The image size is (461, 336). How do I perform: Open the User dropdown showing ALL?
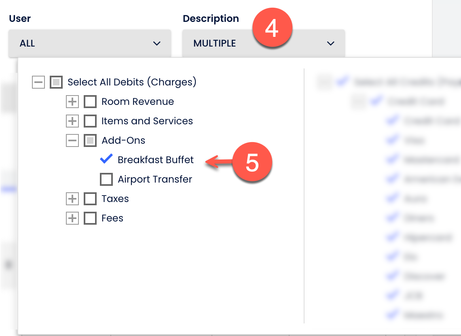click(89, 43)
